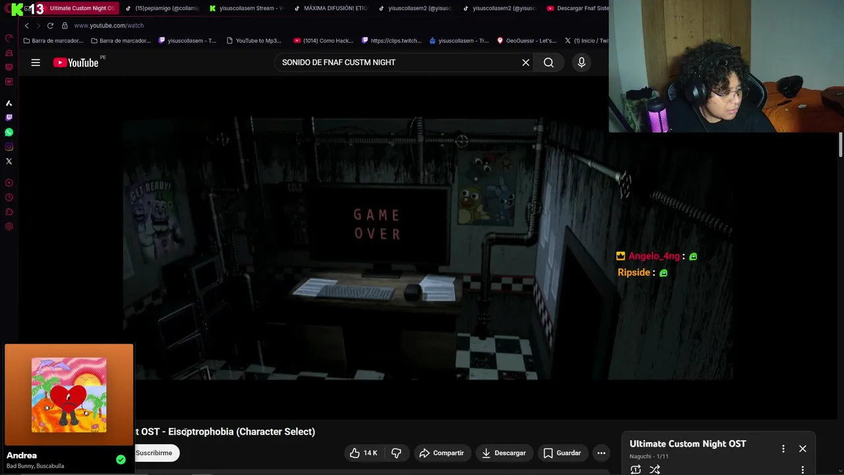Viewport: 844px width, 475px height.
Task: Click the Naguchi - 1/11 playlist text
Action: point(649,457)
